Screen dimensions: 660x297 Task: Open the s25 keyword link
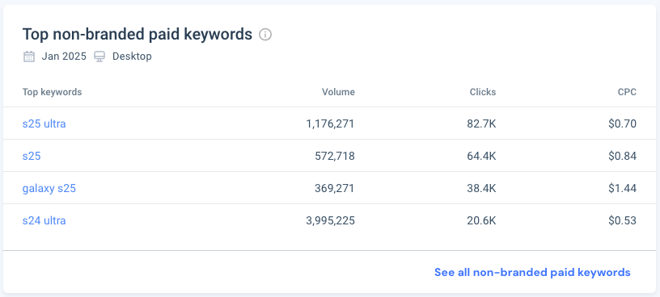pos(32,157)
